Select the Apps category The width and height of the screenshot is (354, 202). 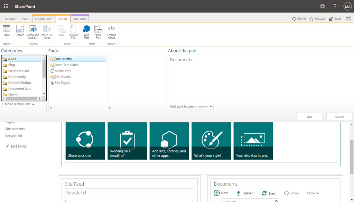tap(22, 59)
